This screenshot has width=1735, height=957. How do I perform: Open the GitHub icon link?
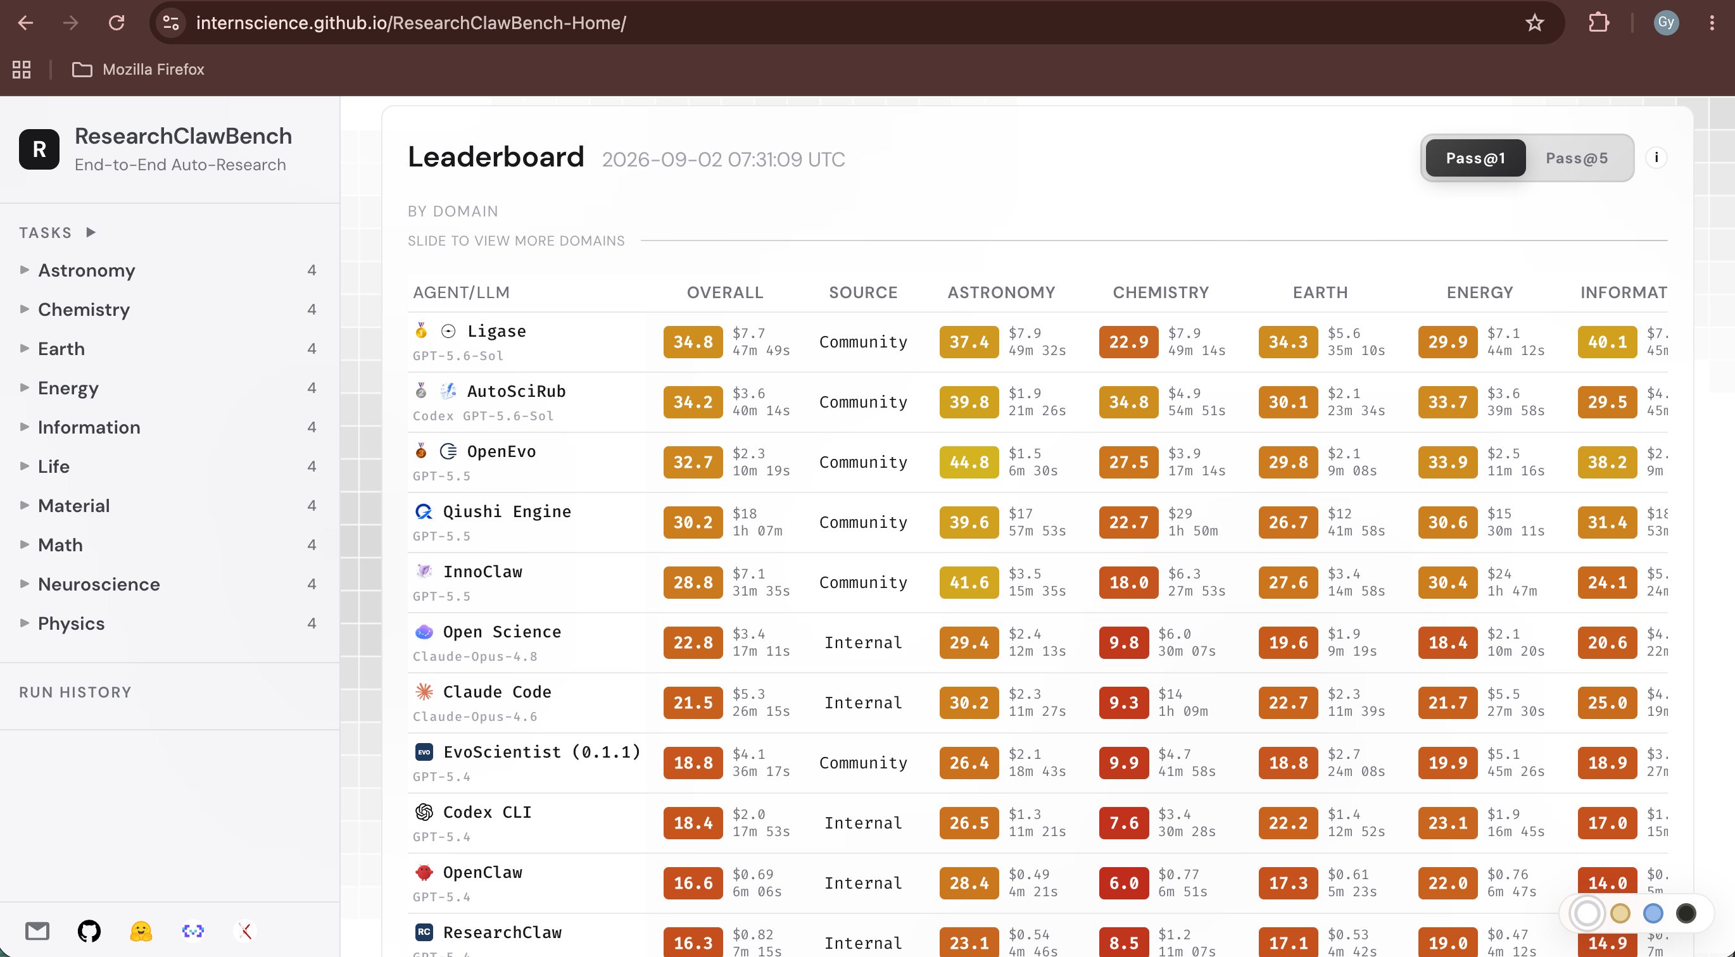click(x=89, y=931)
